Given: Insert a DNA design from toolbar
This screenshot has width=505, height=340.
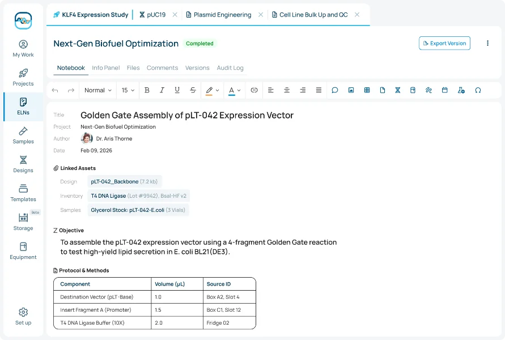Looking at the screenshot, I should coord(398,90).
